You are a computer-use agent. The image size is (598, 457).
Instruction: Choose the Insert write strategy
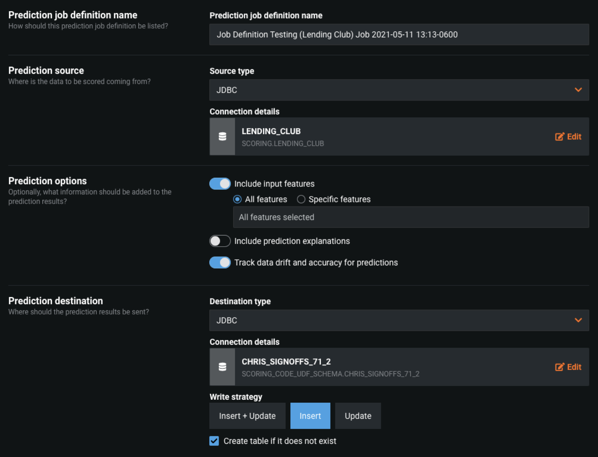(x=310, y=416)
